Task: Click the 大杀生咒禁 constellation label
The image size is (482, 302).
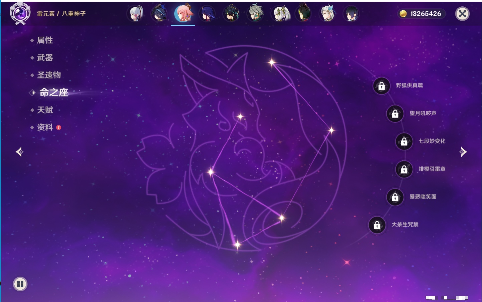Action: (405, 225)
